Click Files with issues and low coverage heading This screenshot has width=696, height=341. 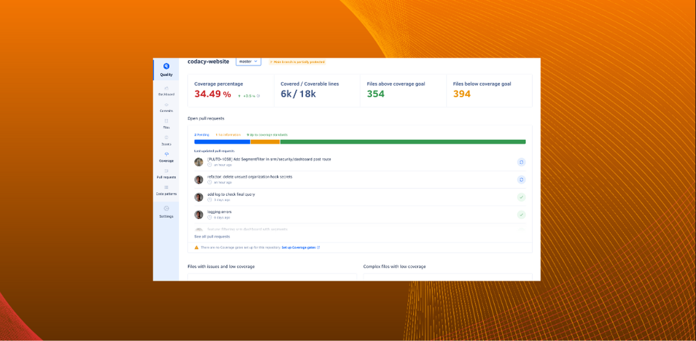click(x=221, y=267)
